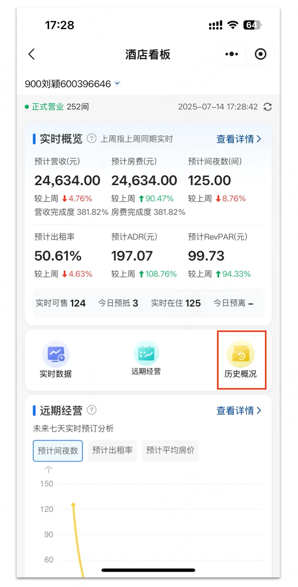Open the mini program three-dot menu
The width and height of the screenshot is (298, 587).
click(231, 54)
